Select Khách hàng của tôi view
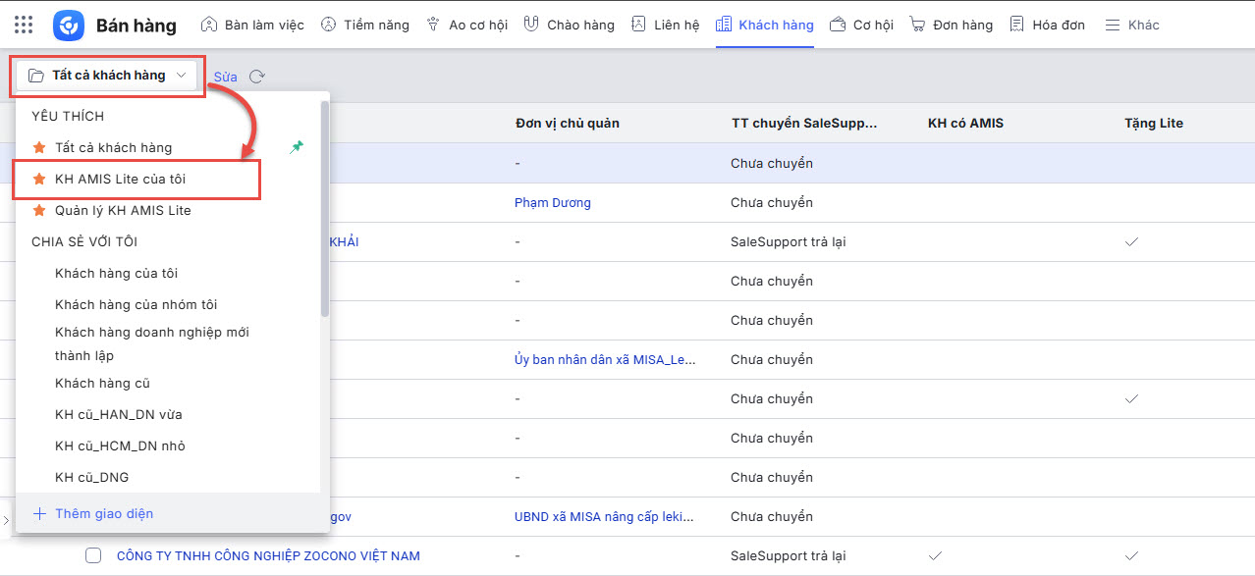 pos(116,273)
